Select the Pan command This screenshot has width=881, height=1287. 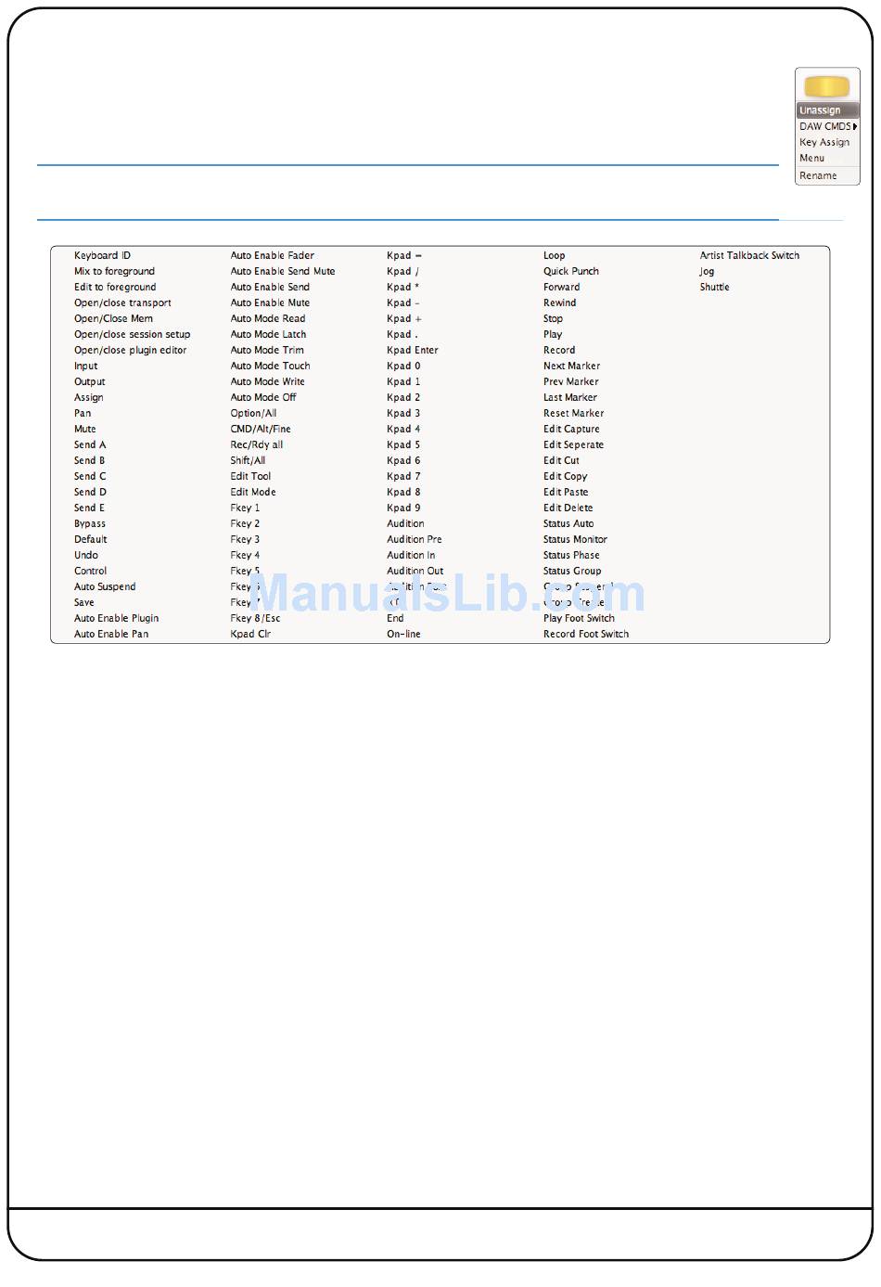pyautogui.click(x=83, y=413)
